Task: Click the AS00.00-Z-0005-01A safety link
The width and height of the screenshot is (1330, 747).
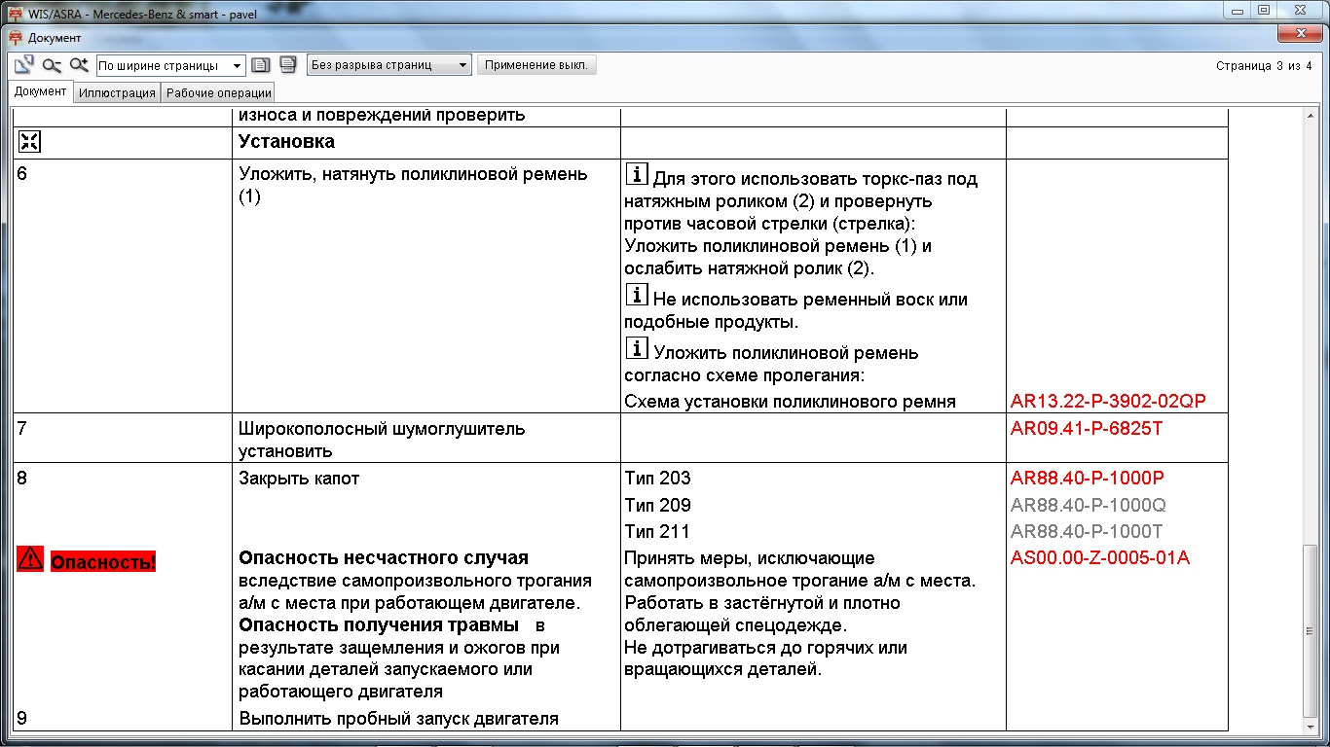Action: tap(1099, 558)
